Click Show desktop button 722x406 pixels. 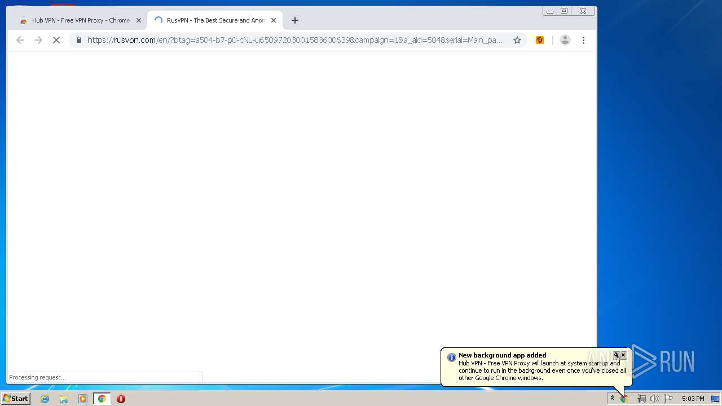pos(716,399)
